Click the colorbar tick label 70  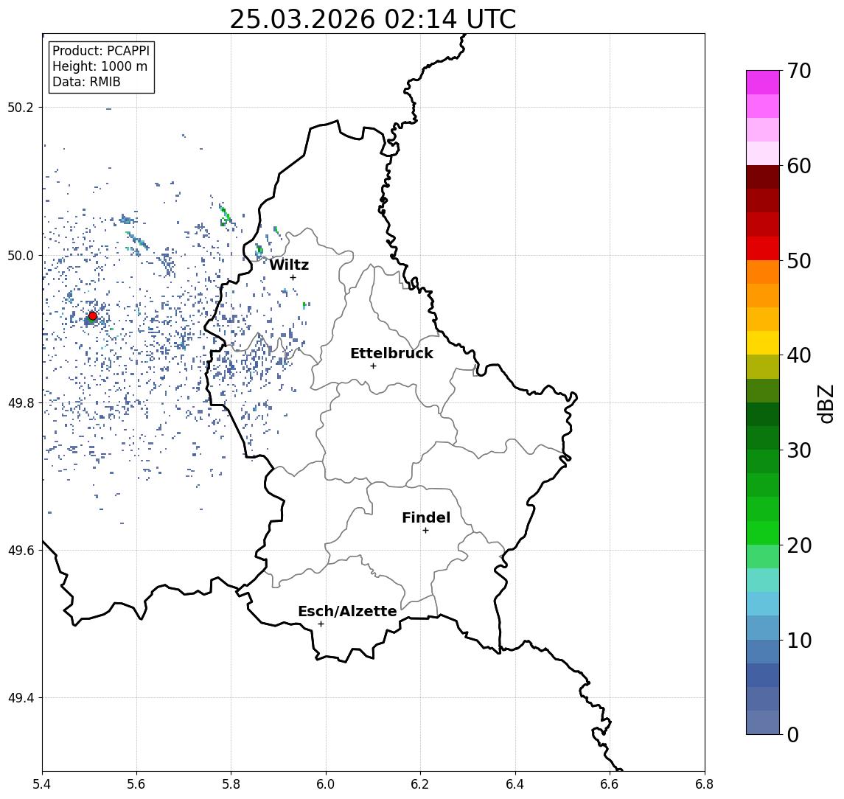799,71
